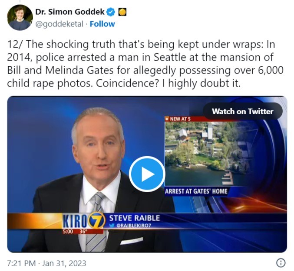Click the @RAIBLEKIRO7 handle in the video
294x271 pixels.
[134, 226]
